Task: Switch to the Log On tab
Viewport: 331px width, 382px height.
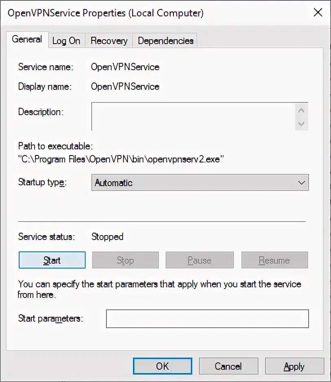Action: click(x=66, y=41)
